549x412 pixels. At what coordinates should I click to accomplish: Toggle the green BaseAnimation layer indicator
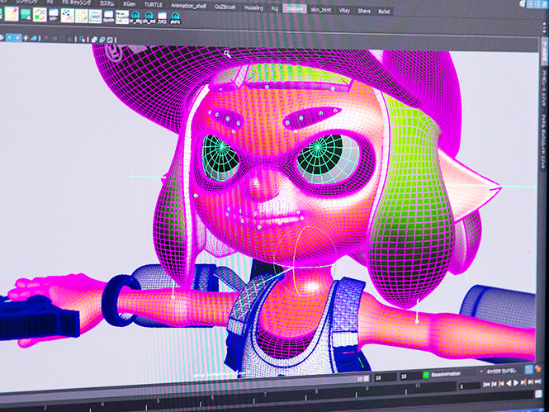click(426, 374)
